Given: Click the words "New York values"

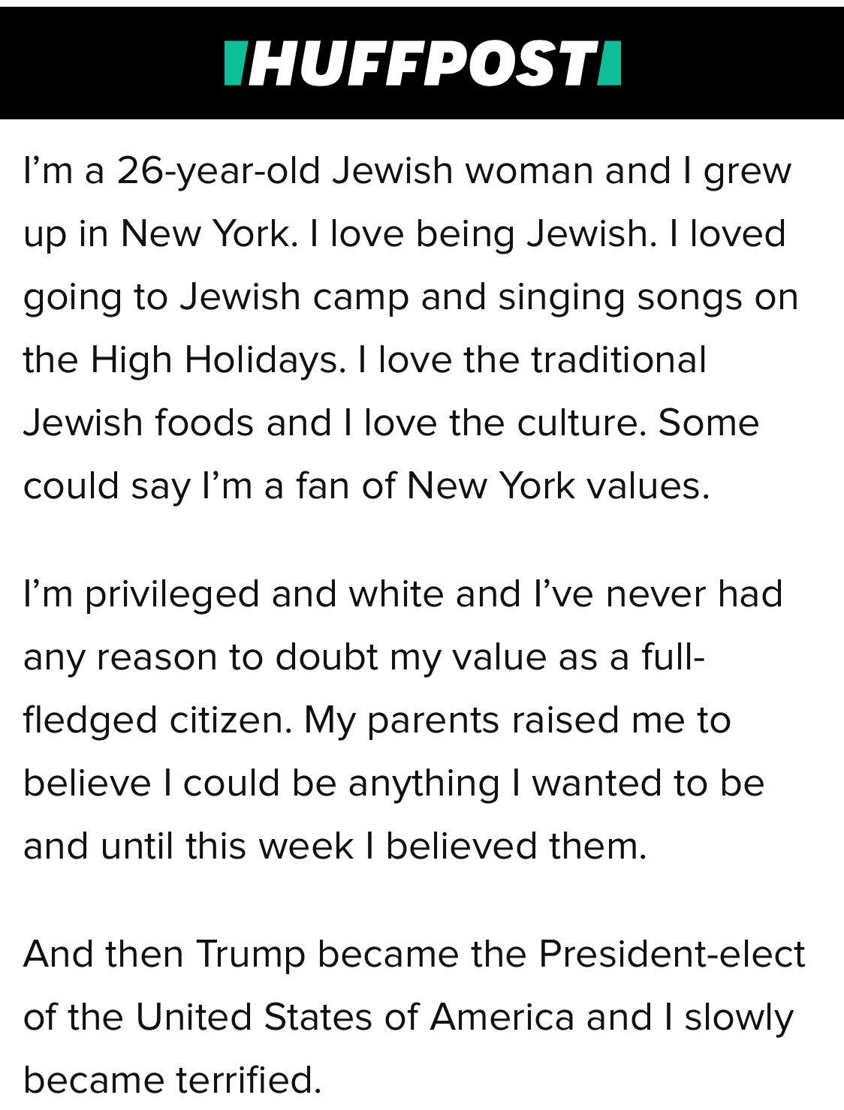Looking at the screenshot, I should [556, 486].
